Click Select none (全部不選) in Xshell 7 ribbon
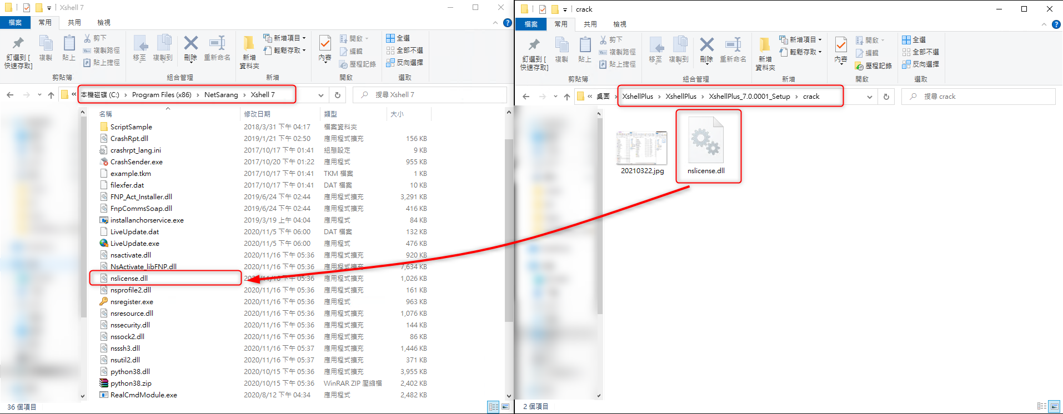 tap(404, 51)
